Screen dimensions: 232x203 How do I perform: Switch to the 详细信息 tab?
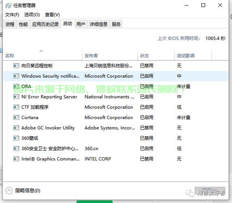(x=99, y=24)
